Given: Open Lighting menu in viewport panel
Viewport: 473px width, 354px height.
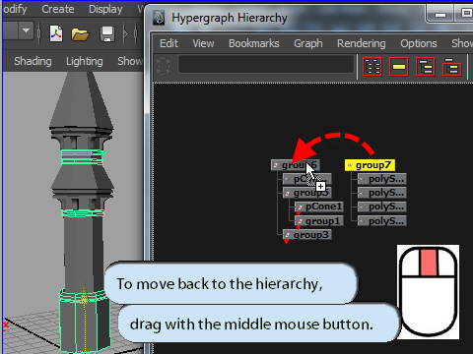Looking at the screenshot, I should [x=85, y=61].
